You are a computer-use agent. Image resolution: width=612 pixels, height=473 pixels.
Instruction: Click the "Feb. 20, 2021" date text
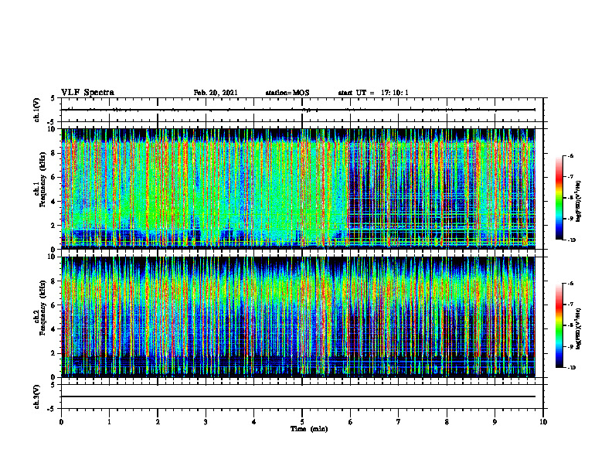(x=216, y=93)
